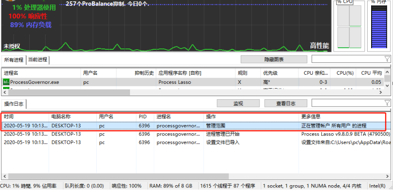The width and height of the screenshot is (393, 190).
Task: Click the 设置文件来自 path info cell
Action: point(346,142)
